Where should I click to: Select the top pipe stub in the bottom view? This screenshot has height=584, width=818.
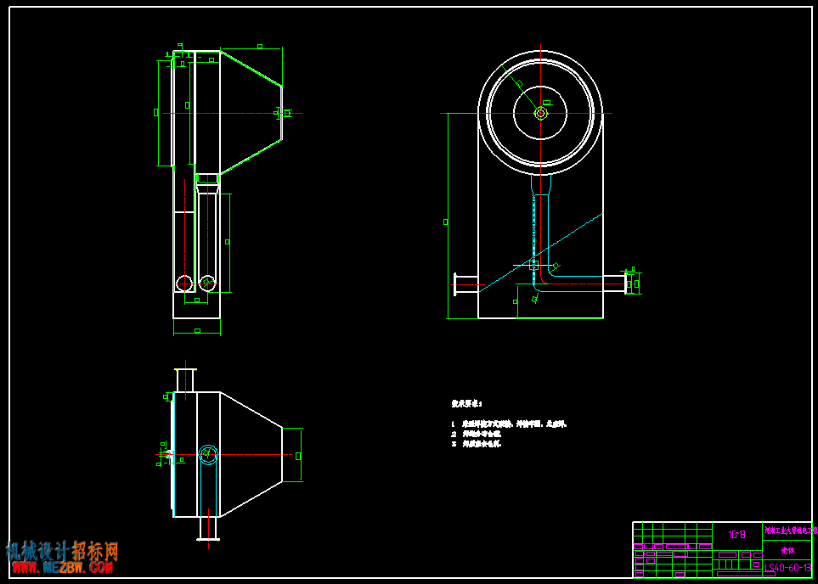click(184, 380)
